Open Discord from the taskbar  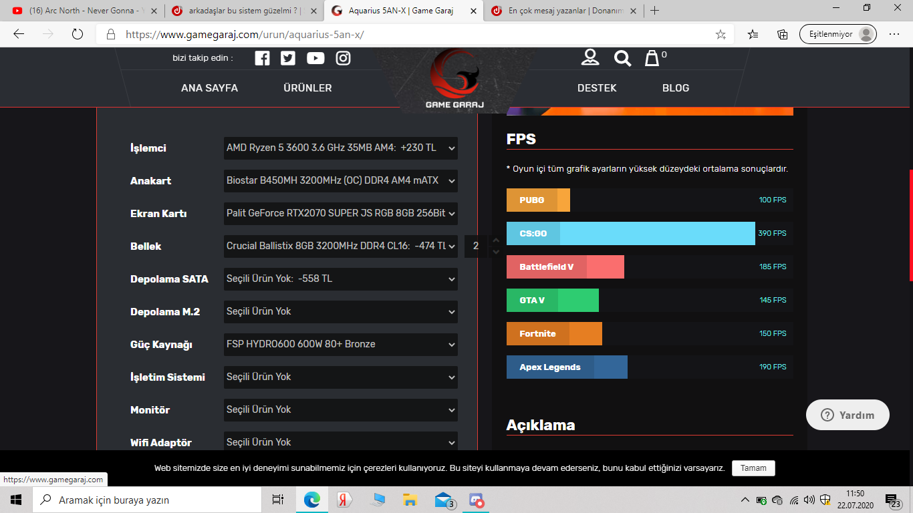tap(477, 500)
